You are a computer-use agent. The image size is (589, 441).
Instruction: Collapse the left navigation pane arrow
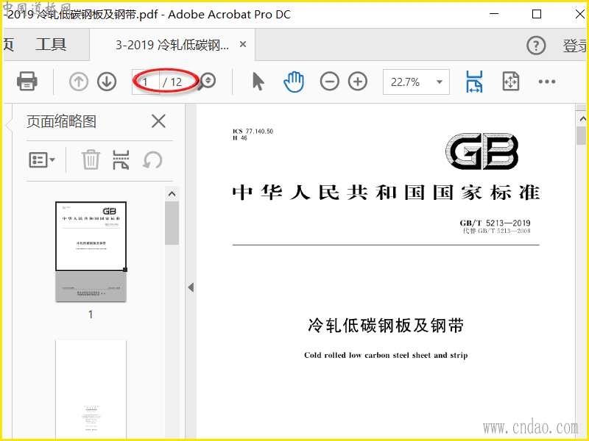click(191, 287)
